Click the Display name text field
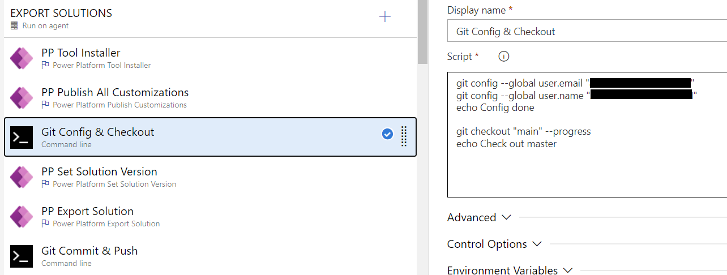Screen dimensions: 727x275 (x=586, y=32)
